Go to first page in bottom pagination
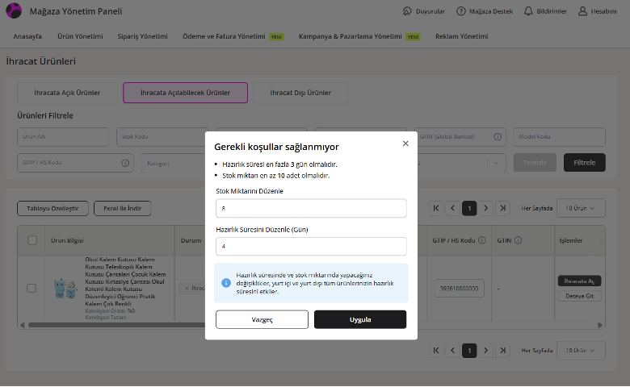 pyautogui.click(x=436, y=351)
